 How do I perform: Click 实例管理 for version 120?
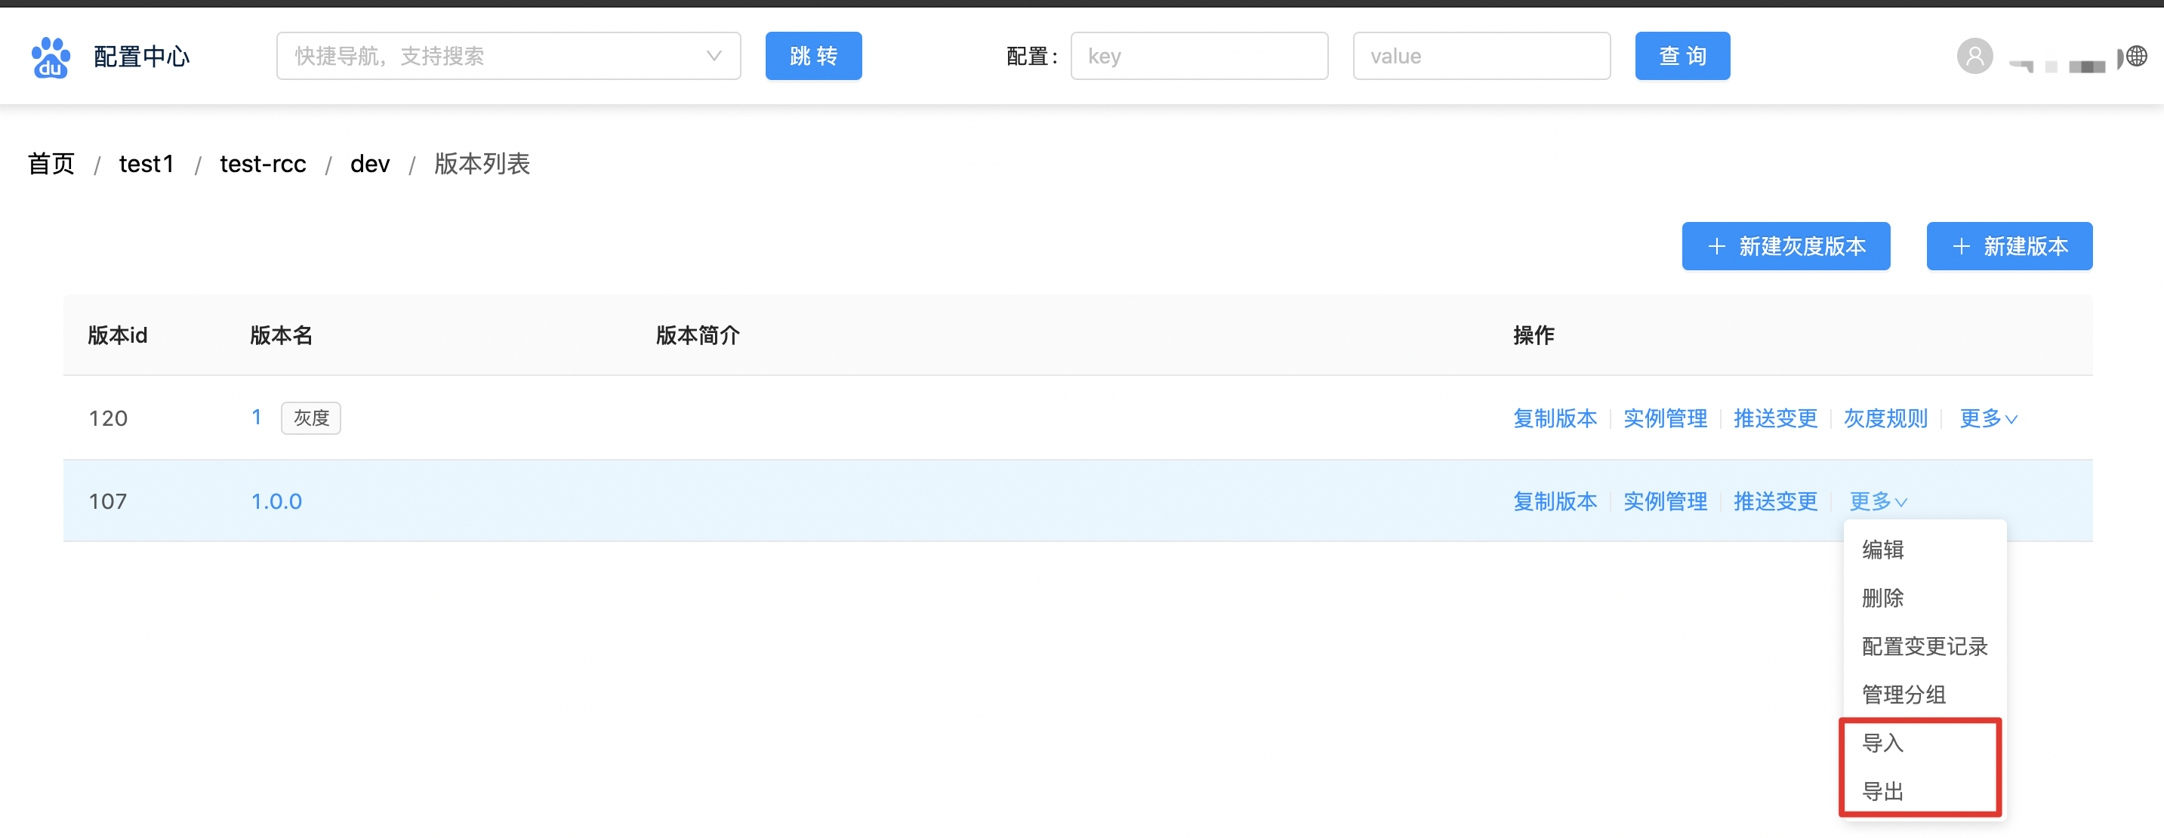coord(1664,418)
